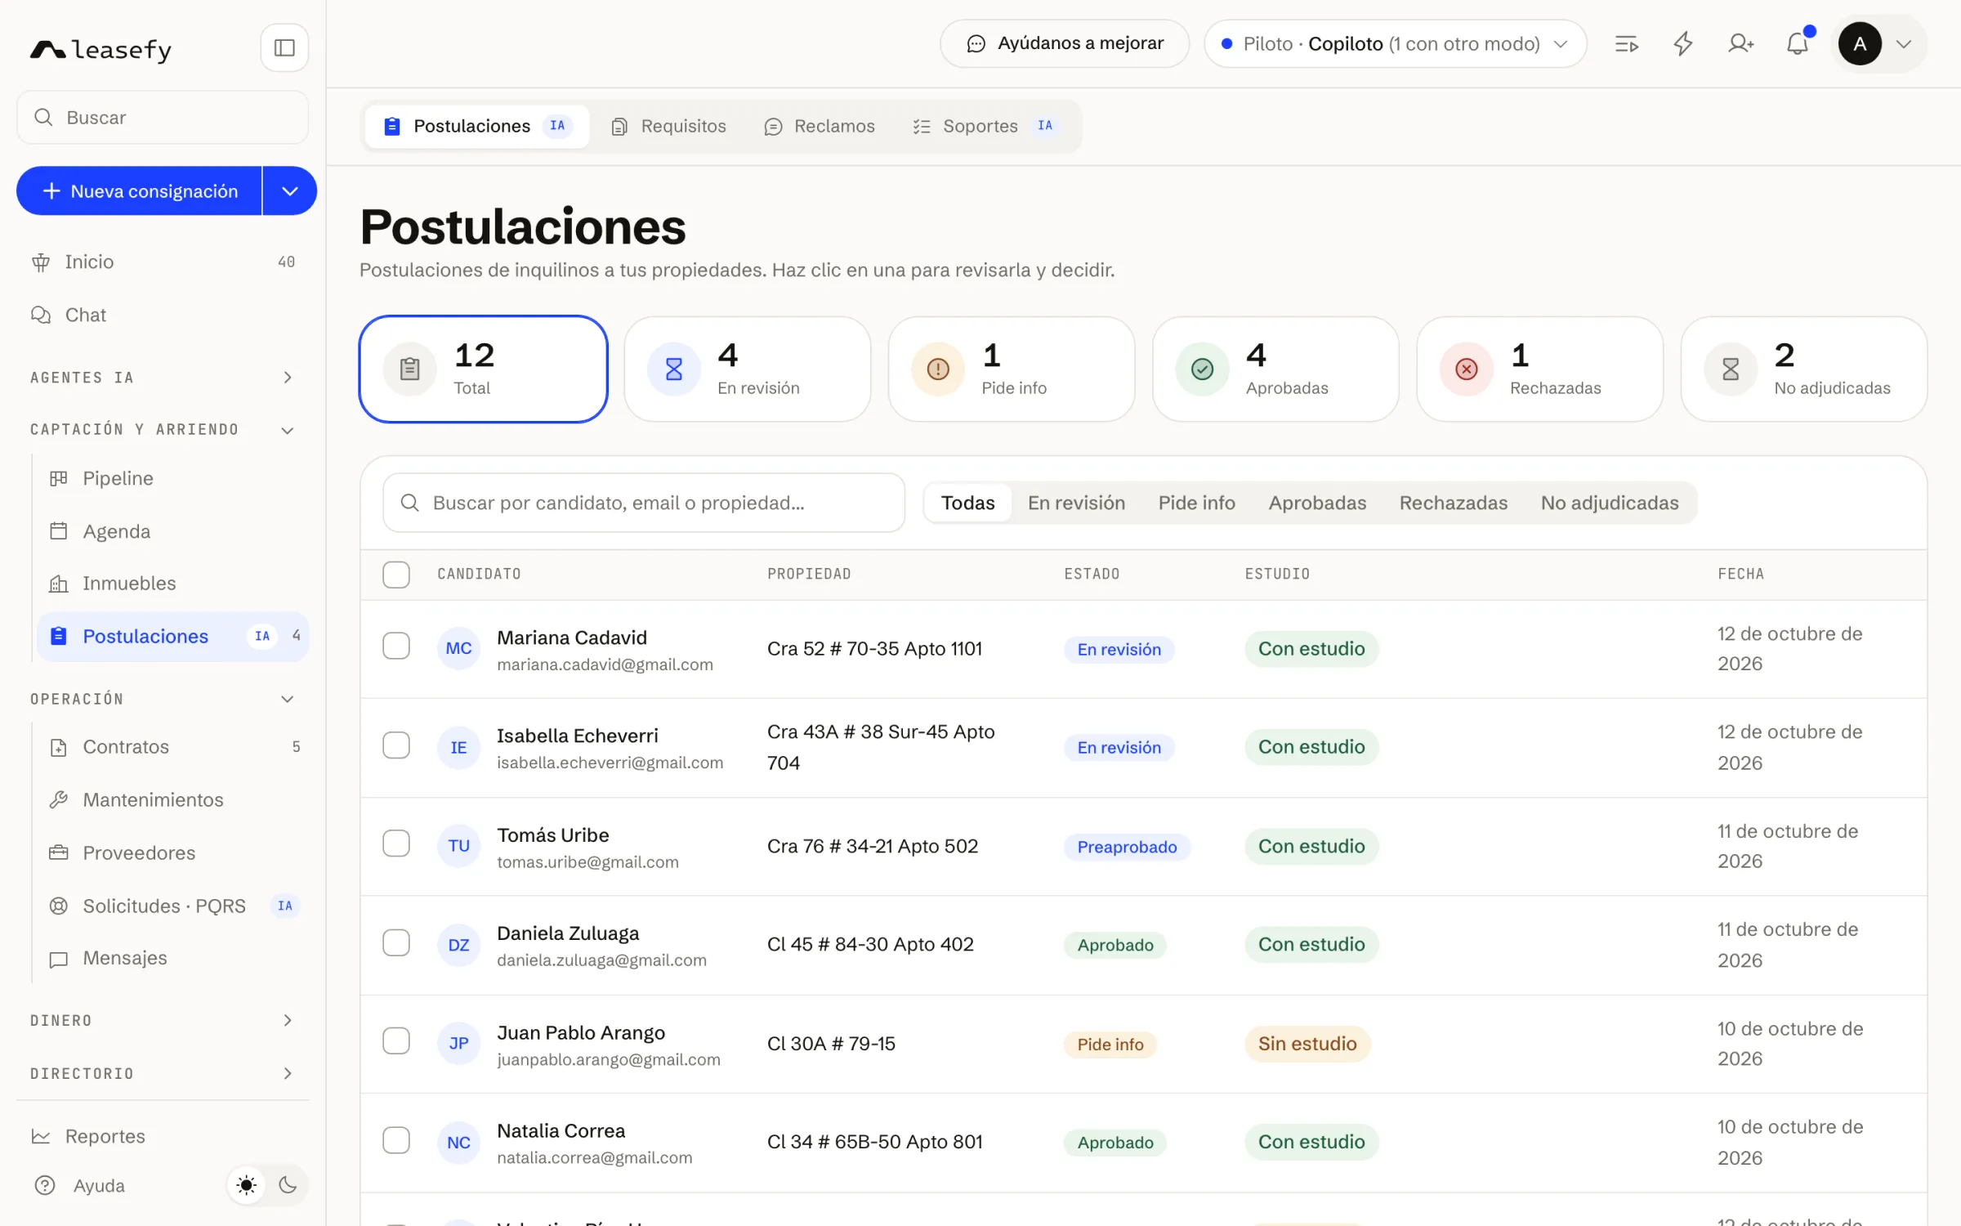Image resolution: width=1961 pixels, height=1226 pixels.
Task: Switch to the Requisitos tab
Action: 669,126
